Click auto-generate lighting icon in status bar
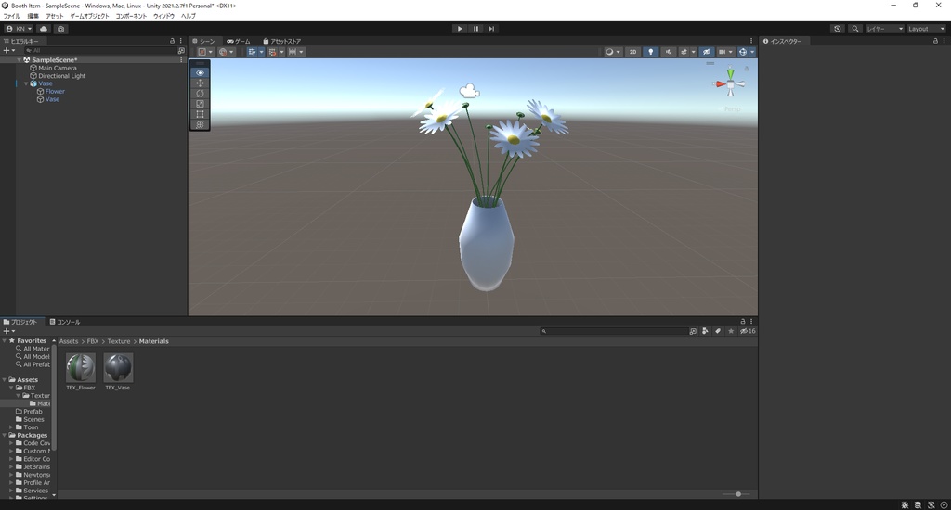 [x=931, y=505]
